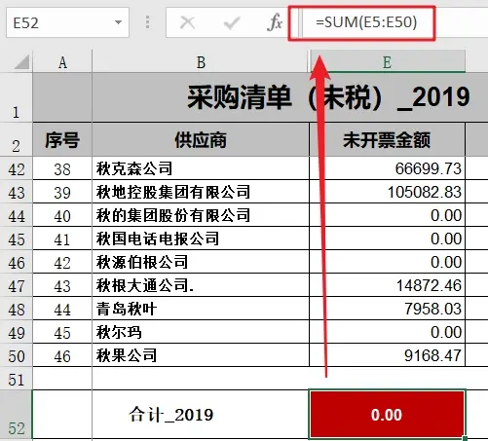Click the 未开票金额 header cell
488x441 pixels.
coord(388,140)
